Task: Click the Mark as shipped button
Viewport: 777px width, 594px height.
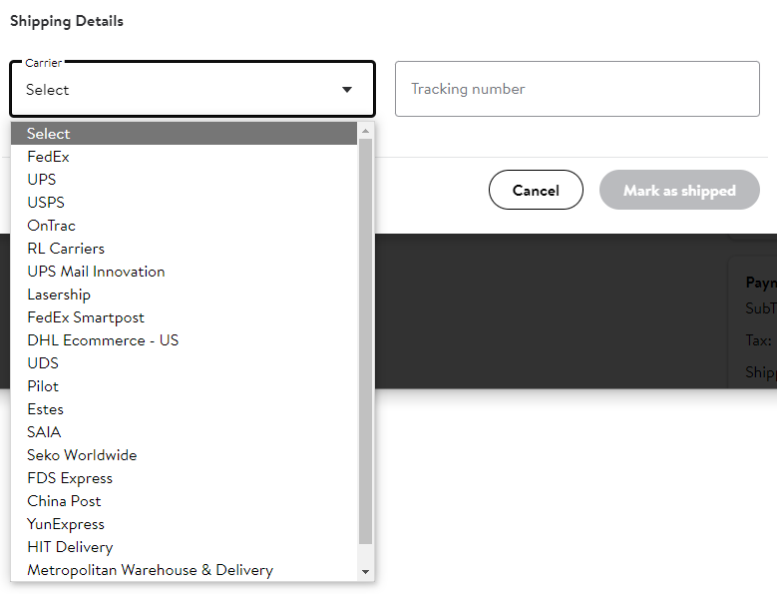Action: 679,190
